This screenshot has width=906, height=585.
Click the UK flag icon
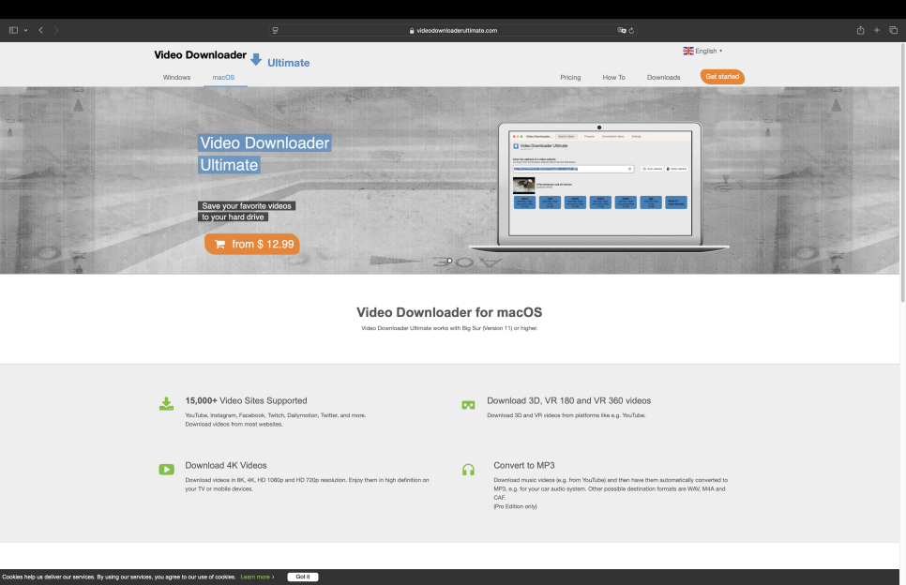[x=688, y=51]
